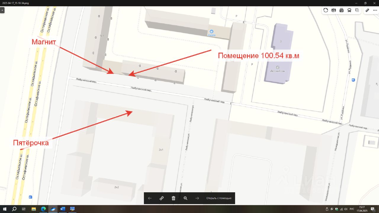379x213 pixels.
Task: Click the building number 2к2 label
Action: coord(117,187)
